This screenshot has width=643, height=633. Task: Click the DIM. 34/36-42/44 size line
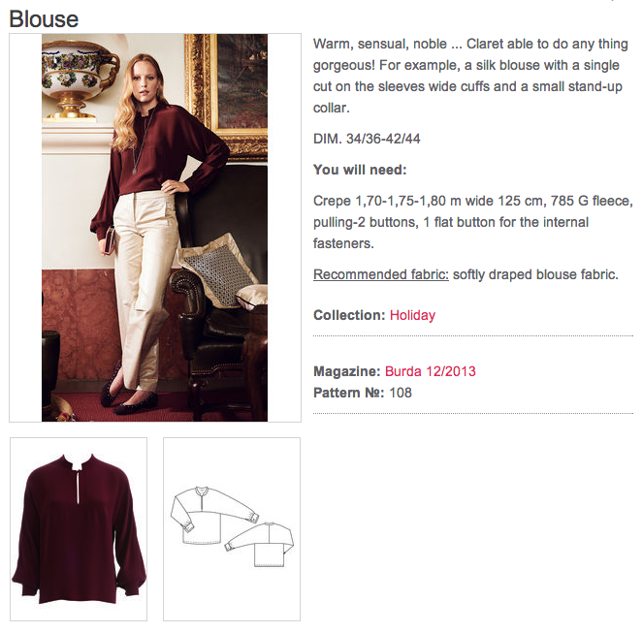[367, 139]
